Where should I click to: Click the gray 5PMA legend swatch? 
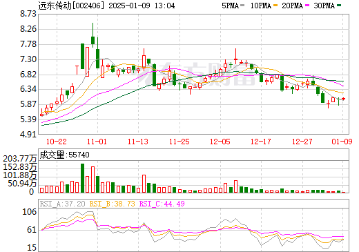(242, 6)
